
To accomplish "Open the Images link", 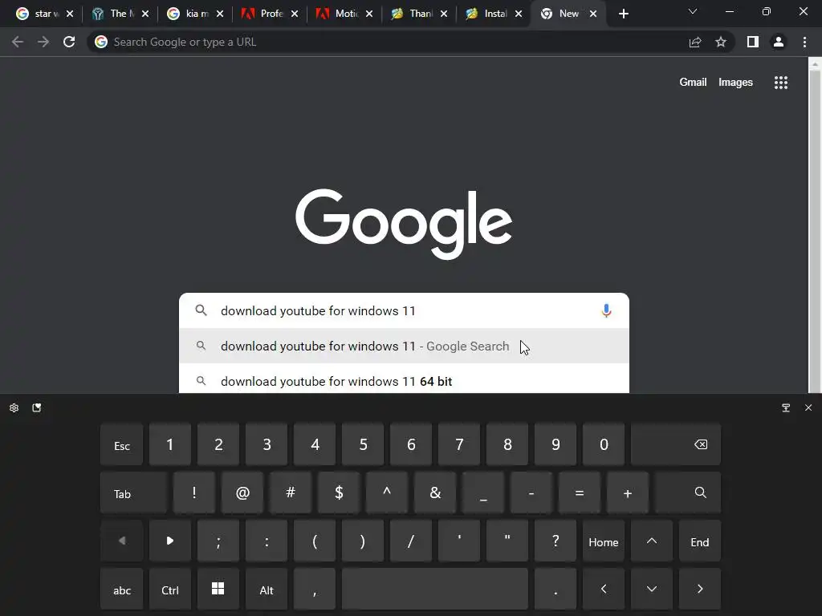I will [x=735, y=83].
